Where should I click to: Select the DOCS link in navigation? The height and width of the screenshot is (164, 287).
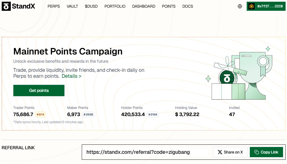coord(188,6)
